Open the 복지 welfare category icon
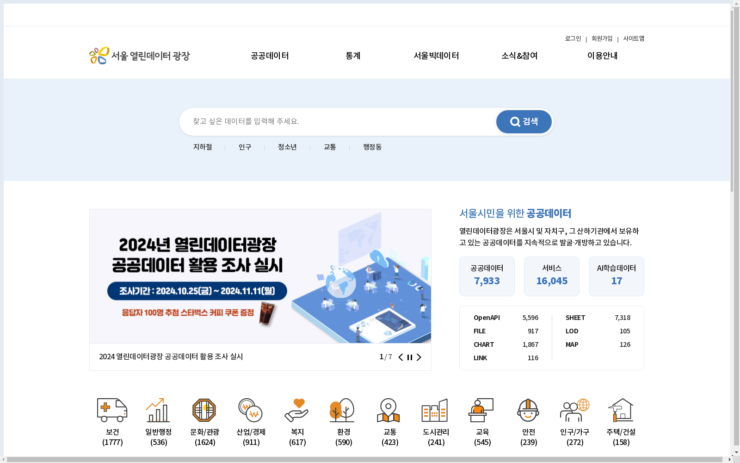The image size is (740, 463). [x=297, y=410]
